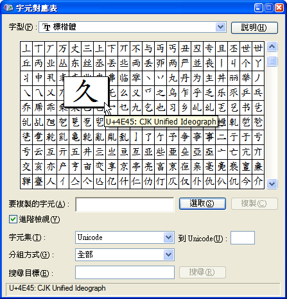This screenshot has width=287, height=299.
Task: Click the scroll up arrow of character grid
Action: point(272,46)
